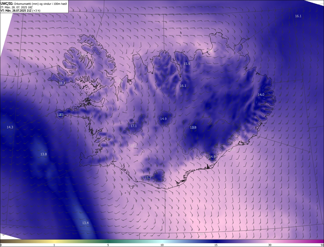Click the 14.3 value over the western sea
324x247 pixels.
click(x=10, y=127)
